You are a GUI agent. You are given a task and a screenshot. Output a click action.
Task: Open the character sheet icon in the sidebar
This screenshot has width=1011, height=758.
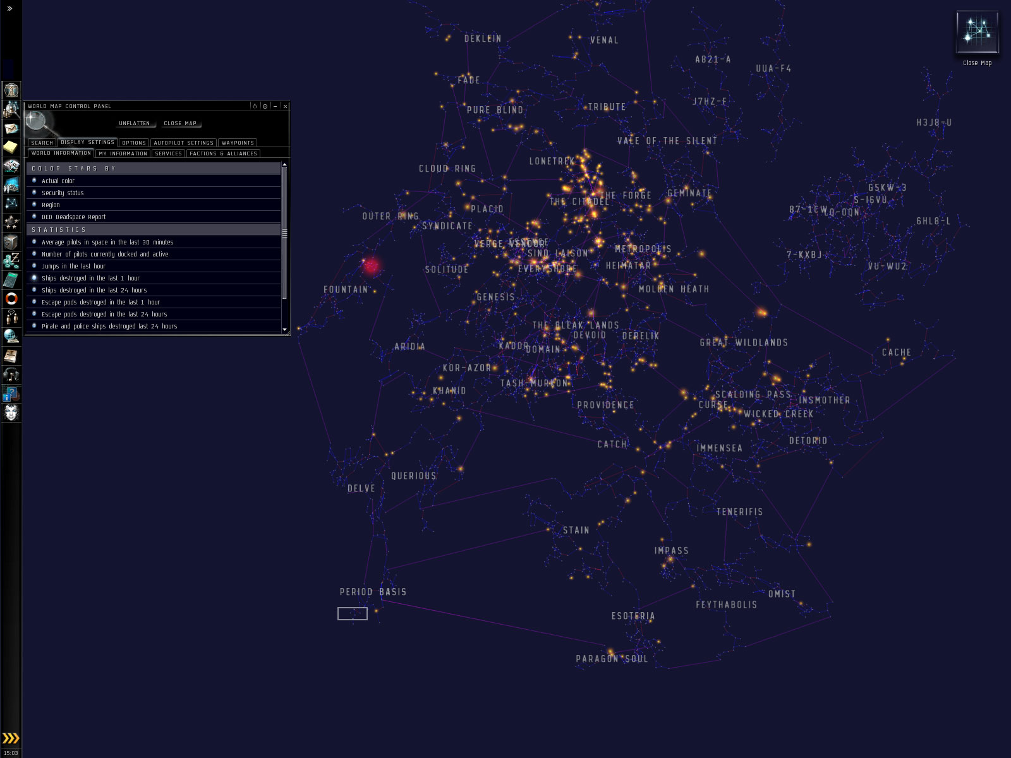11,90
